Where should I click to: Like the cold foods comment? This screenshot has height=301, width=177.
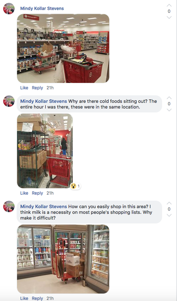coord(24,193)
